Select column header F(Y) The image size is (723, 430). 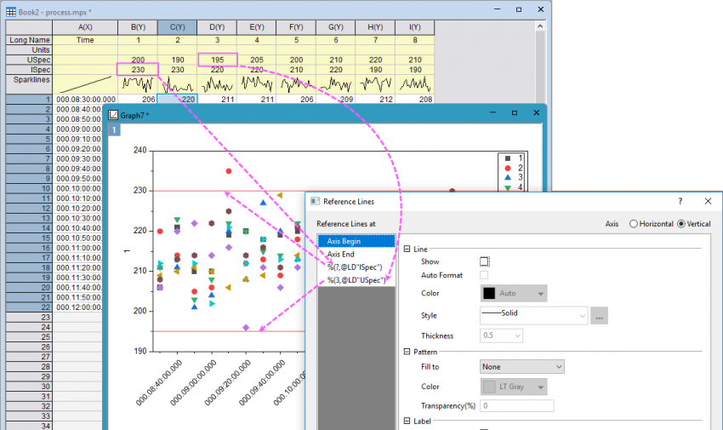(x=296, y=27)
